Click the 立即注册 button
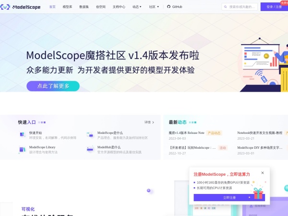The height and width of the screenshot is (216, 288). coord(229,198)
